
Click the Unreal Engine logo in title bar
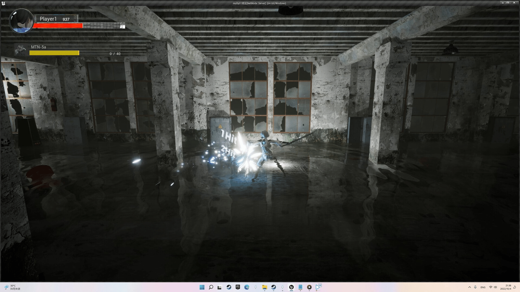[3, 3]
